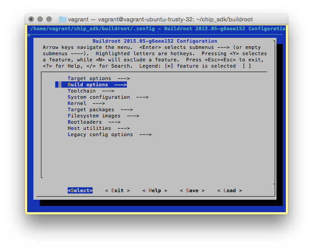
Task: Click the .config path header line
Action: tap(158, 29)
